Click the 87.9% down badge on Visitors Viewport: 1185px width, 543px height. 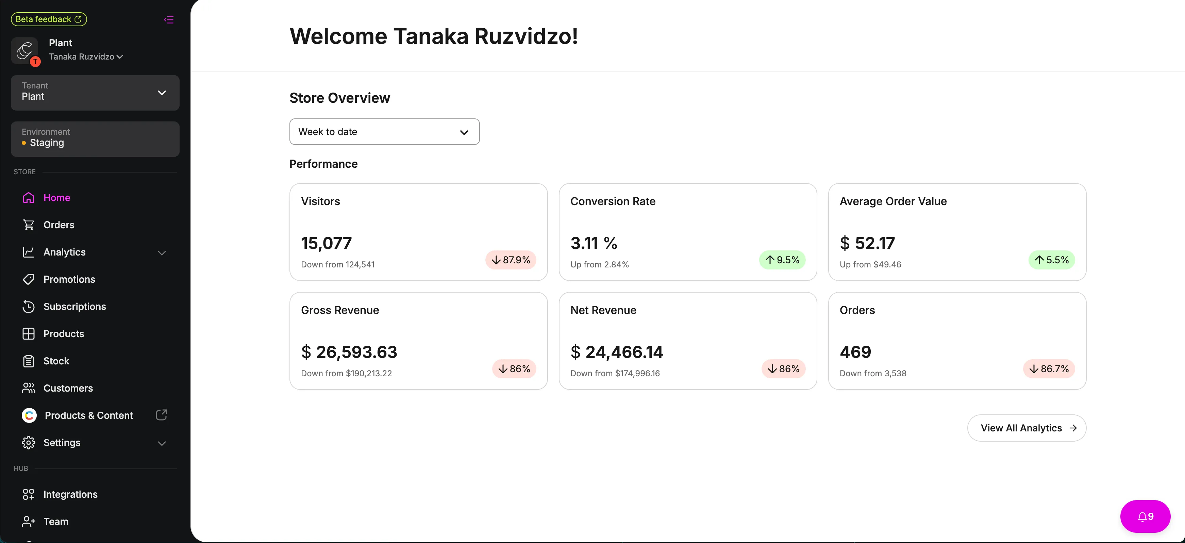click(x=511, y=260)
